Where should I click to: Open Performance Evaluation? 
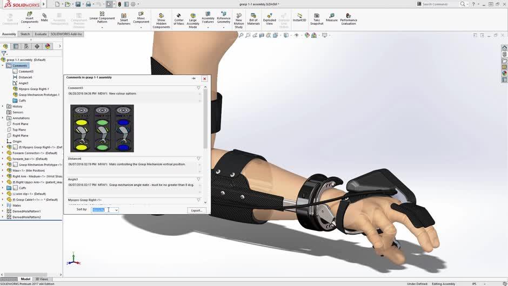tap(349, 18)
